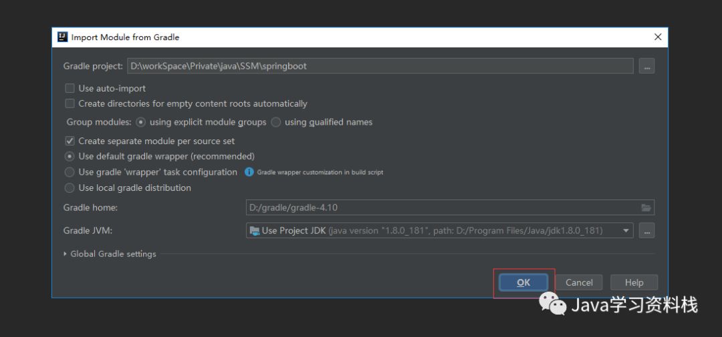
Task: Click the 'Gradle wrapper customization in build script' text
Action: point(320,172)
